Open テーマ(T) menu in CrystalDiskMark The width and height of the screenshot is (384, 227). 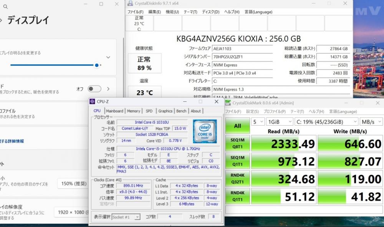[x=297, y=111]
